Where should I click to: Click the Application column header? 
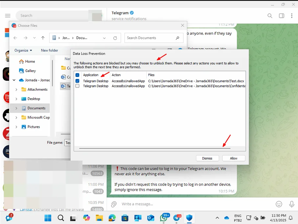pos(91,75)
